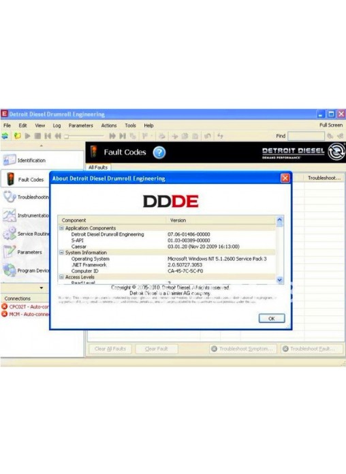
Task: Click the MCM connection entry
Action: [x=25, y=314]
